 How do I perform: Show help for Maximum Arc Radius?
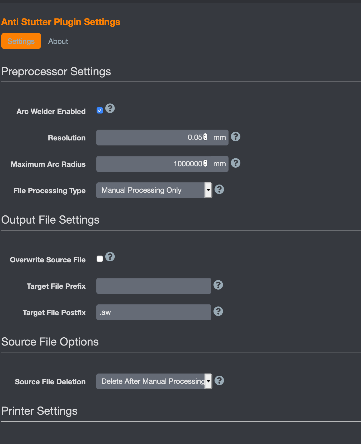235,163
